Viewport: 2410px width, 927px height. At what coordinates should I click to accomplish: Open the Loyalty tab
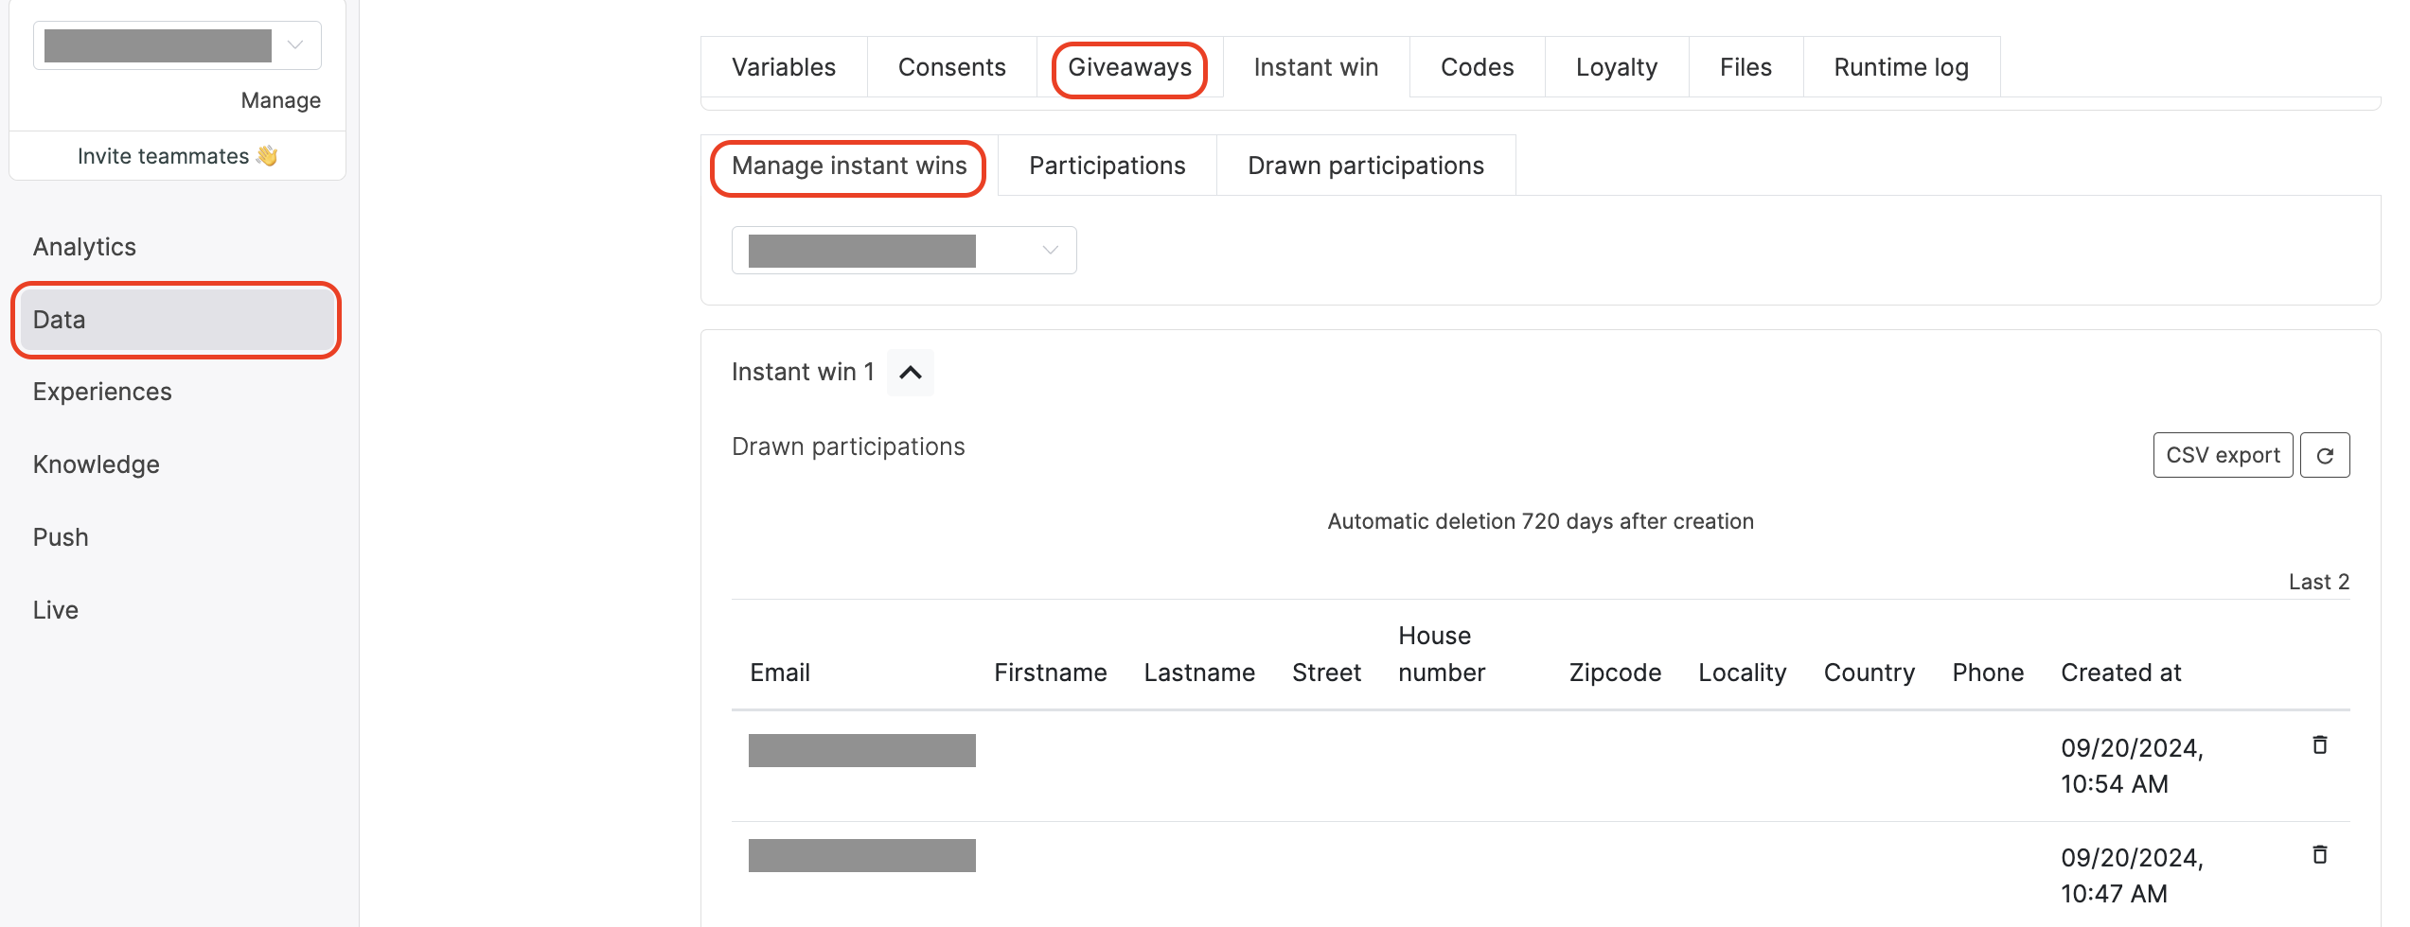tap(1616, 67)
